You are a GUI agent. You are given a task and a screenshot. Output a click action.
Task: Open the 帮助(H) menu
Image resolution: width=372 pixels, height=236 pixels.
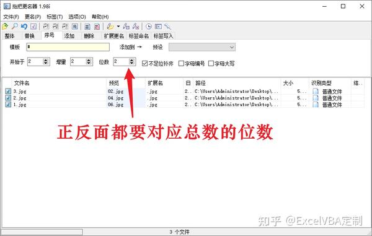[x=100, y=17]
